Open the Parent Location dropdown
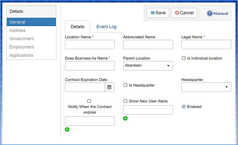Viewport: 238px width, 145px height. click(148, 66)
